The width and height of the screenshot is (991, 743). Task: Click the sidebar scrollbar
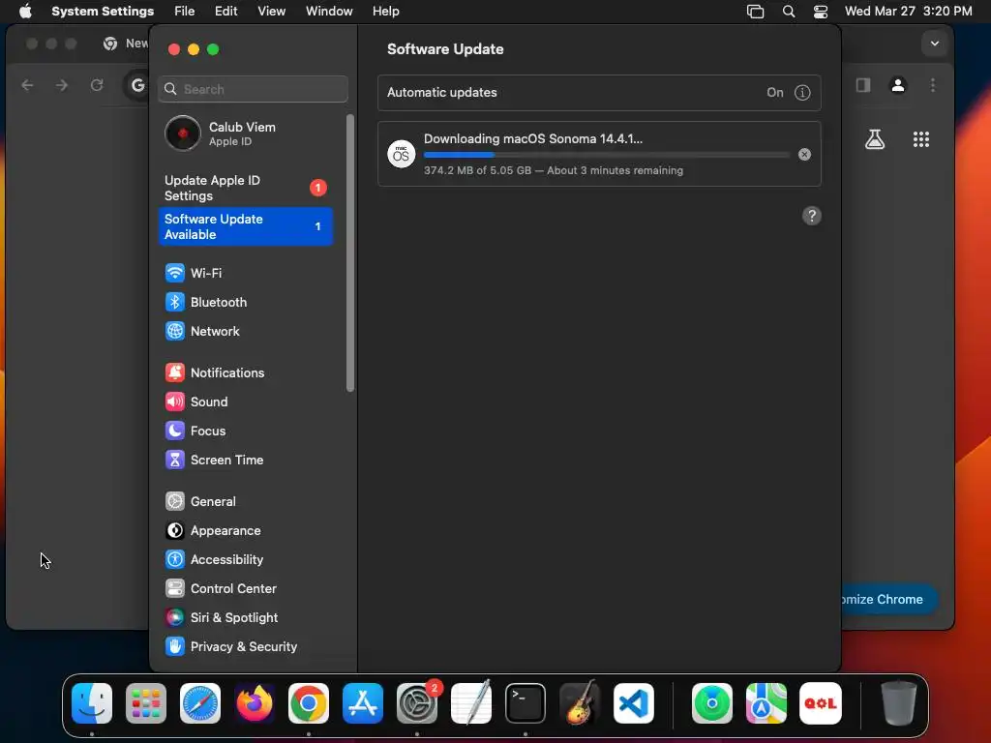(350, 253)
